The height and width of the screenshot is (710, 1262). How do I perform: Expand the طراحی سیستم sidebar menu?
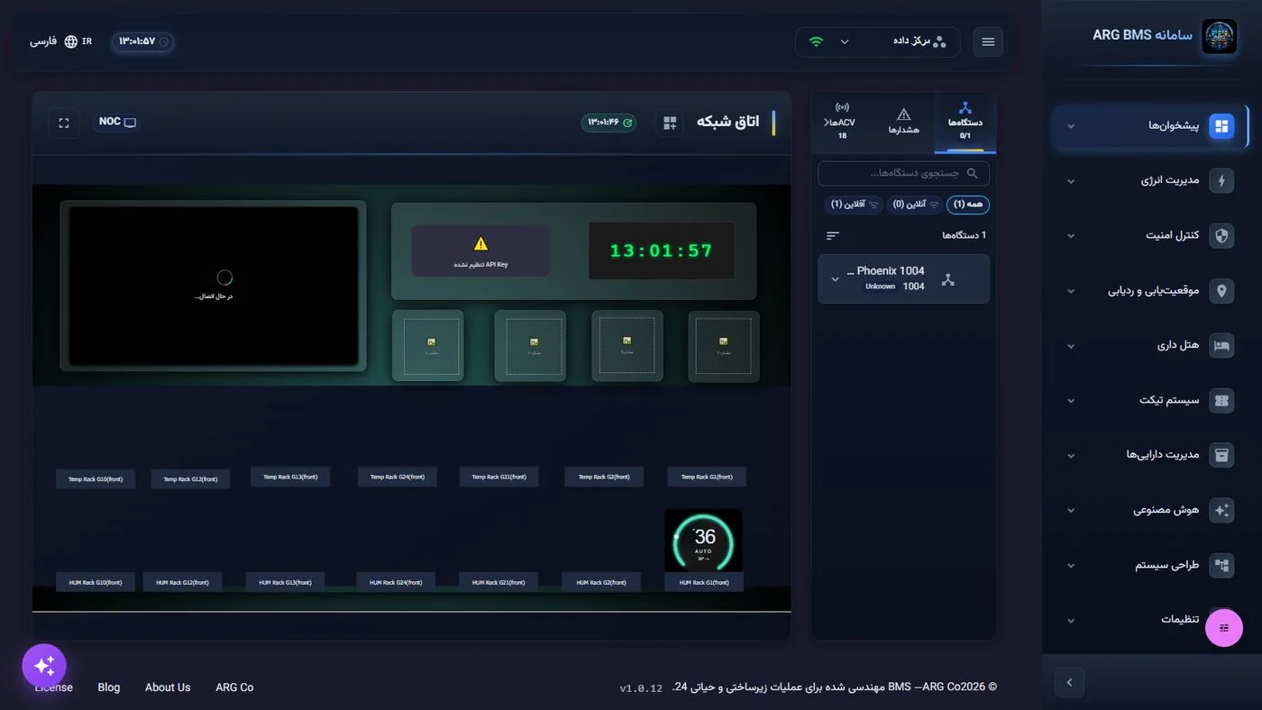1151,565
